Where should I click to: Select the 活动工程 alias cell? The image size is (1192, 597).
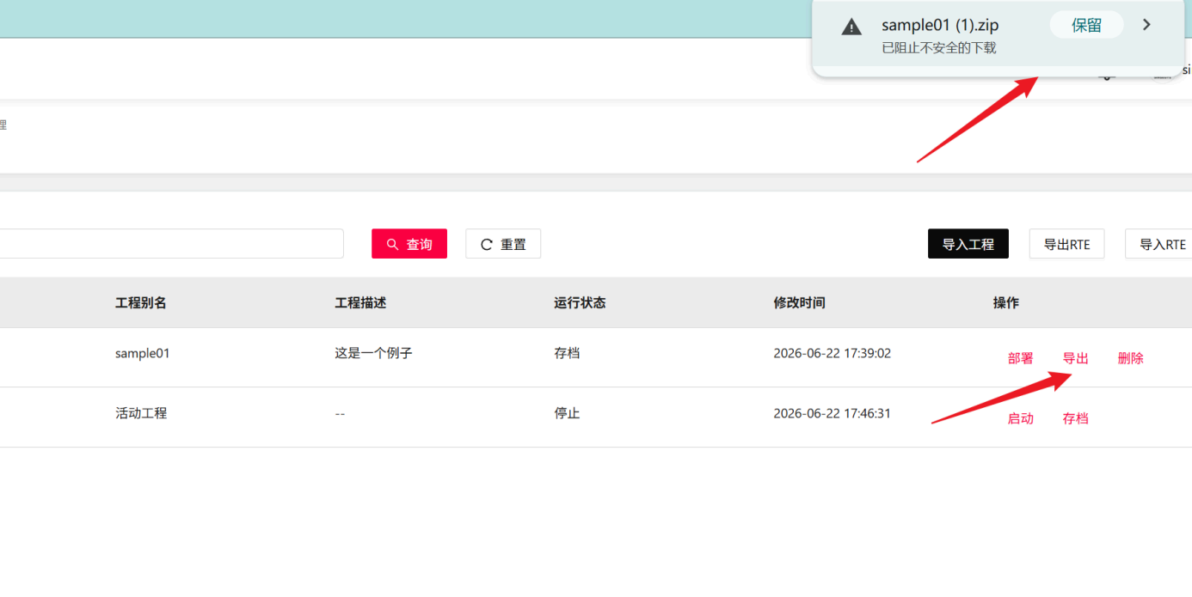click(141, 413)
